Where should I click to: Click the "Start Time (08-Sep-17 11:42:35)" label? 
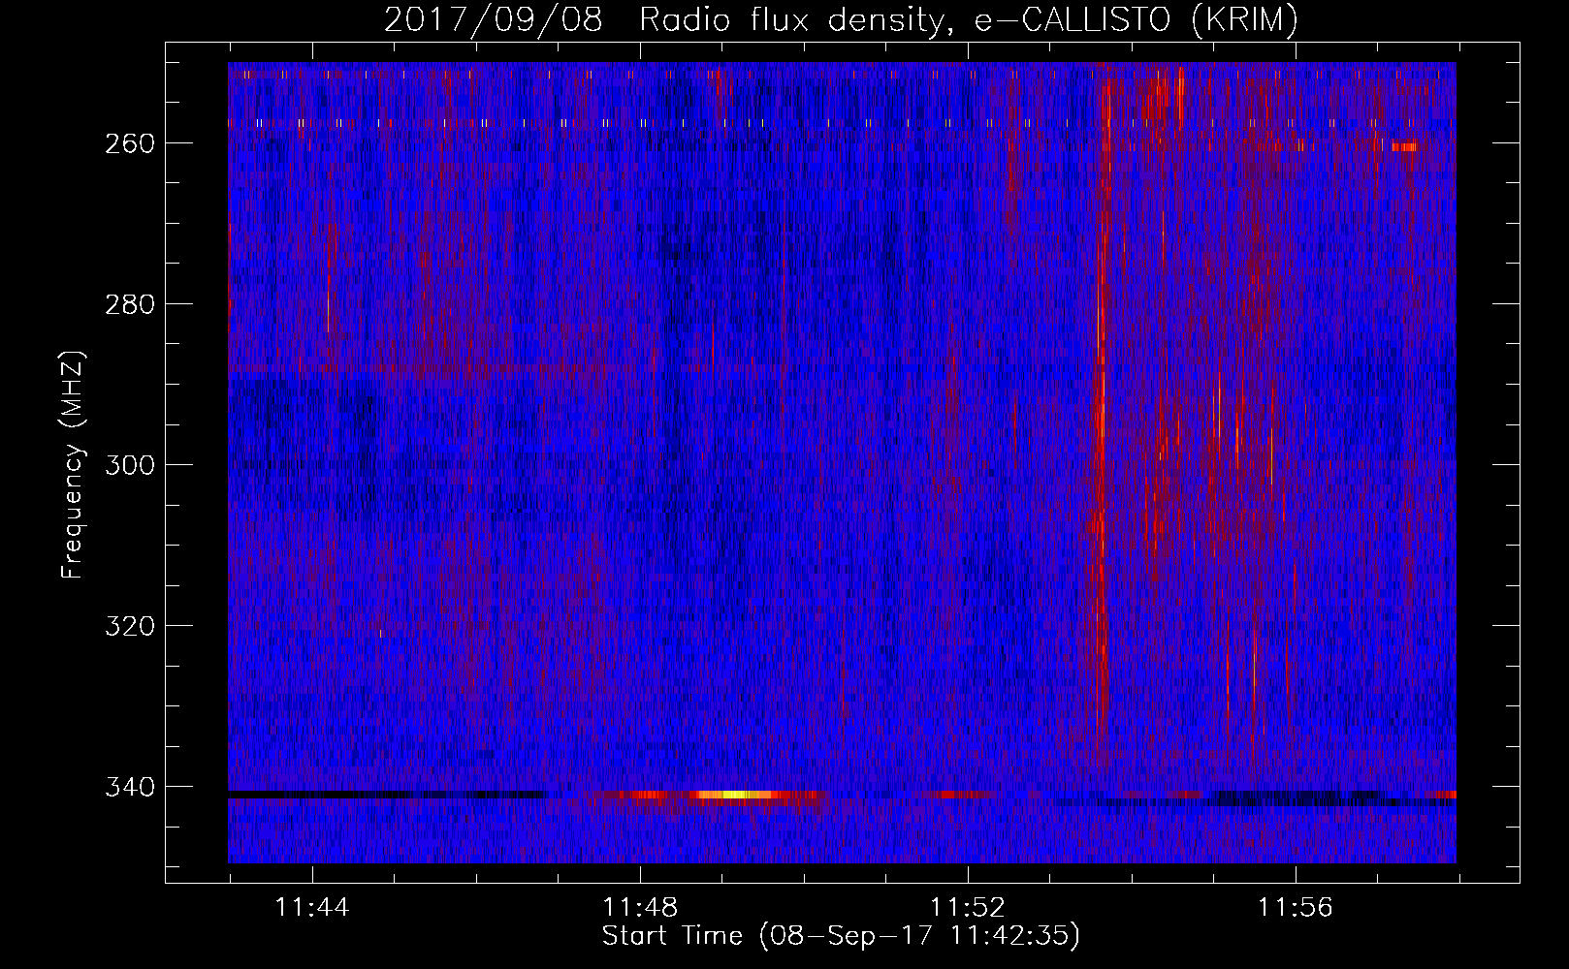pyautogui.click(x=841, y=936)
